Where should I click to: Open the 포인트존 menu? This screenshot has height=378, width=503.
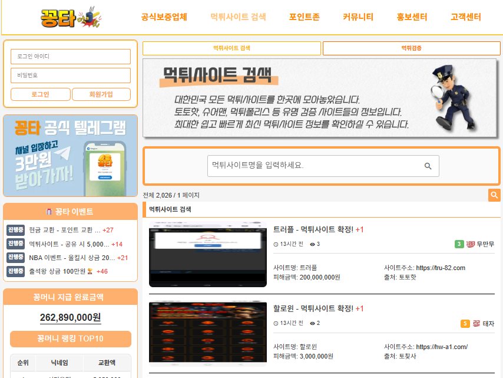[x=305, y=17]
